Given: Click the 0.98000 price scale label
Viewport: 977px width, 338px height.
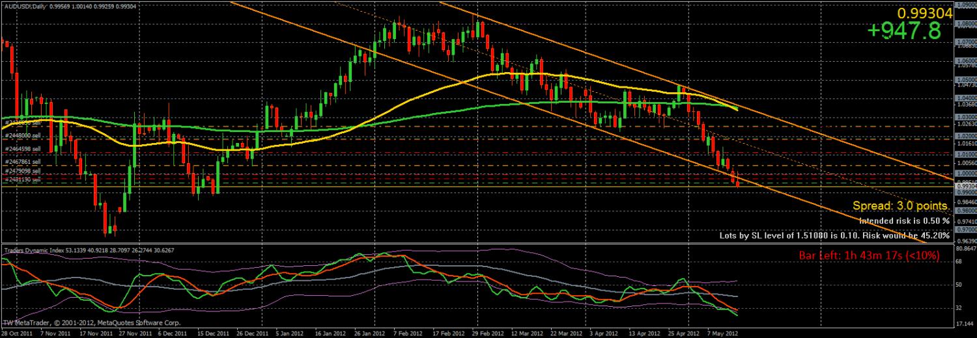Looking at the screenshot, I should (x=965, y=211).
